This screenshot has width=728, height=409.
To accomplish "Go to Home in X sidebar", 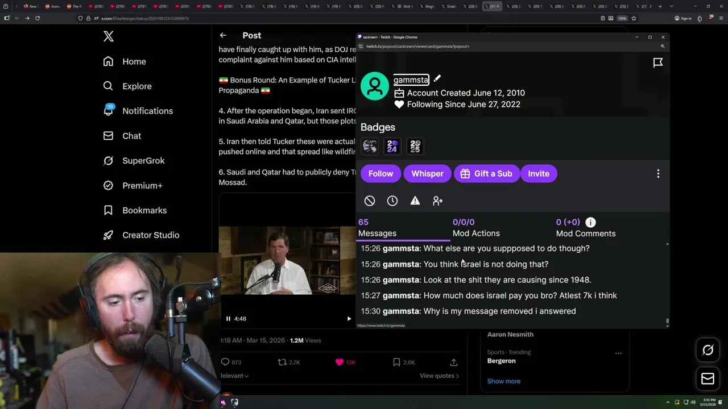I will [125, 61].
